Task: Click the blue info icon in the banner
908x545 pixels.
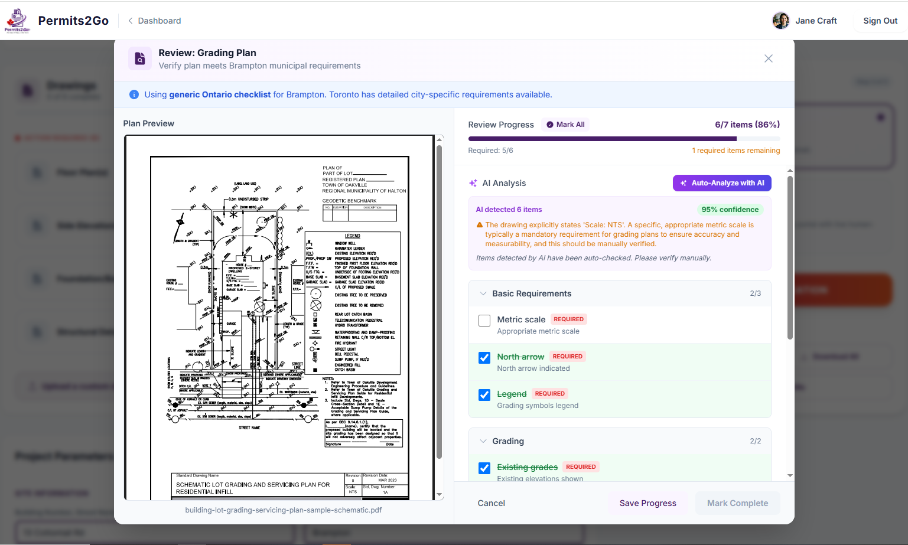Action: coord(134,94)
